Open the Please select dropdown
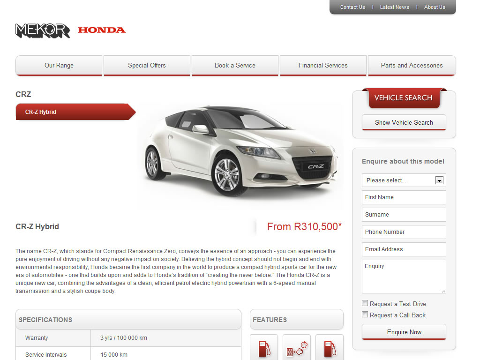 pos(404,180)
